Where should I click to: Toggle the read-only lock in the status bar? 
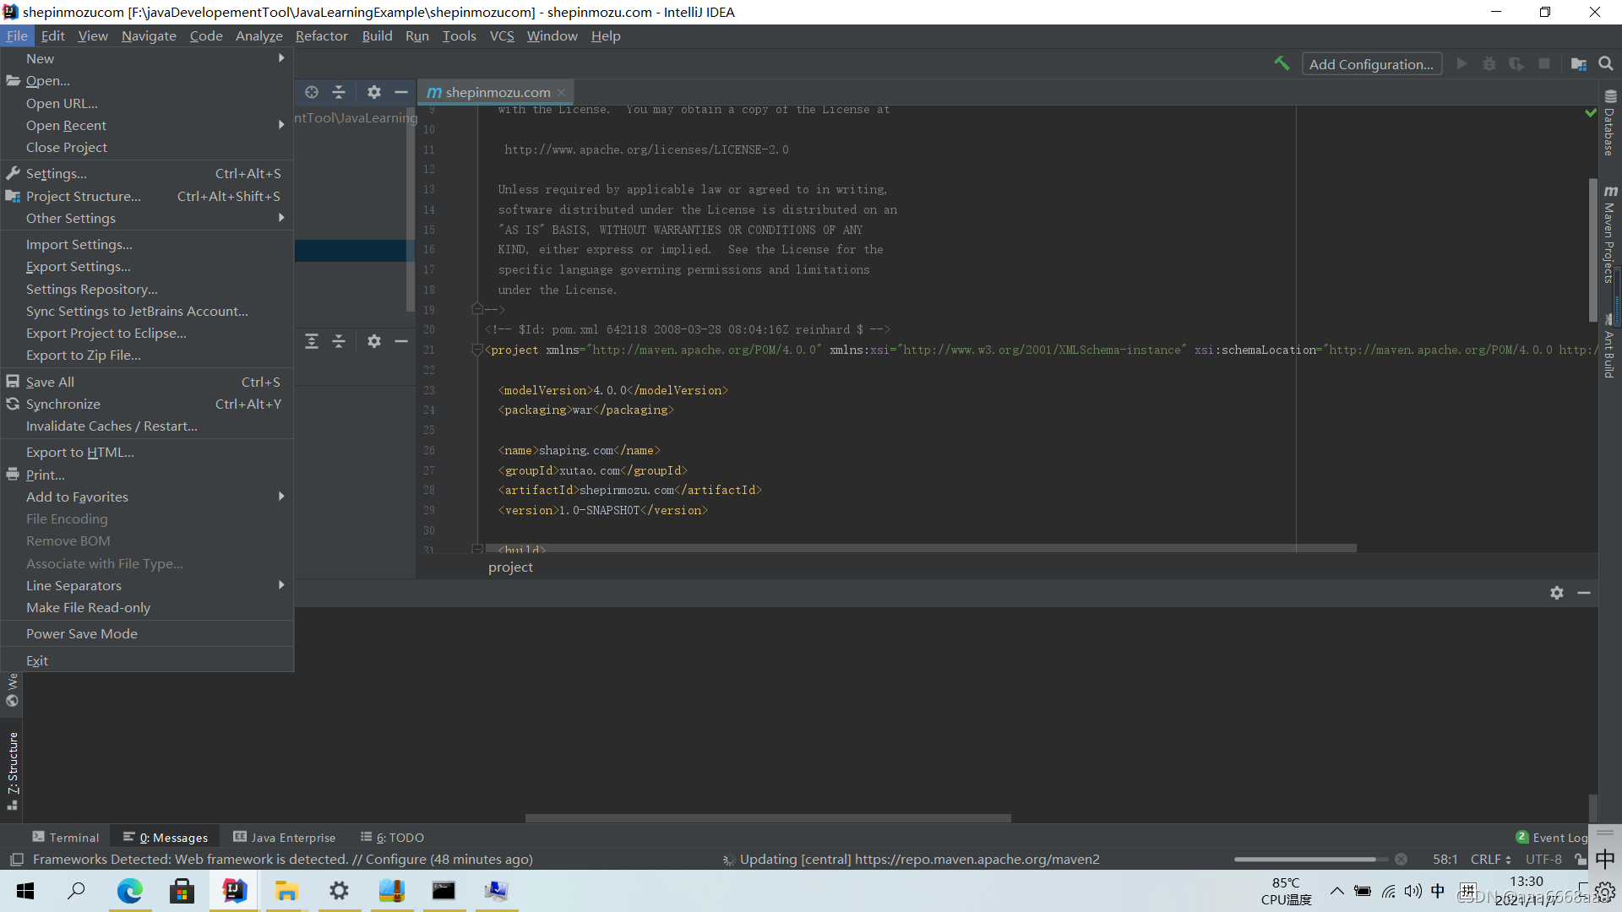tap(1581, 860)
